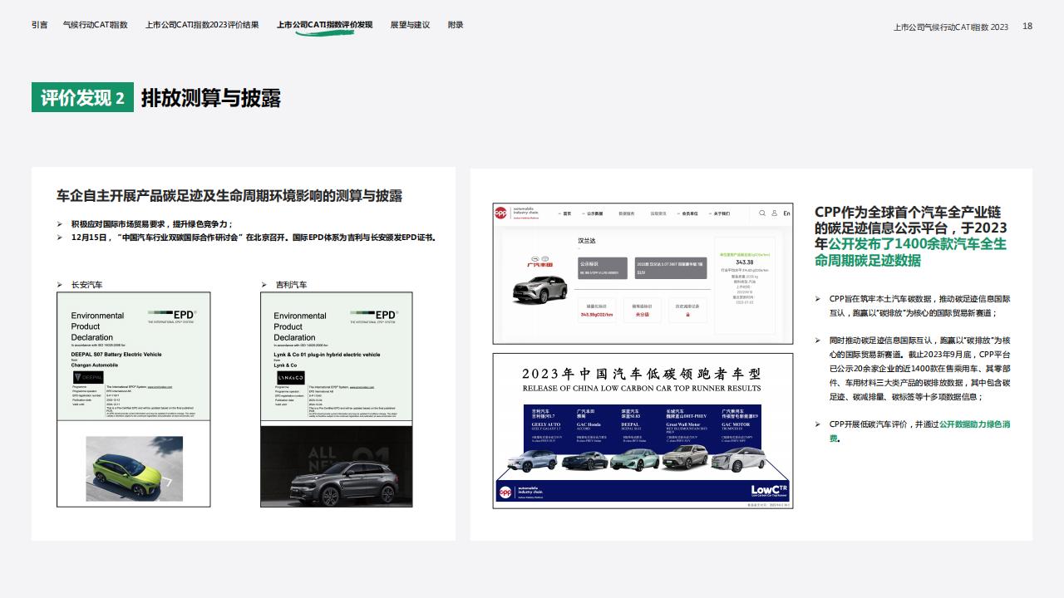
Task: Open the 上市公司CATI指数2023评价结果 tab
Action: pyautogui.click(x=202, y=25)
